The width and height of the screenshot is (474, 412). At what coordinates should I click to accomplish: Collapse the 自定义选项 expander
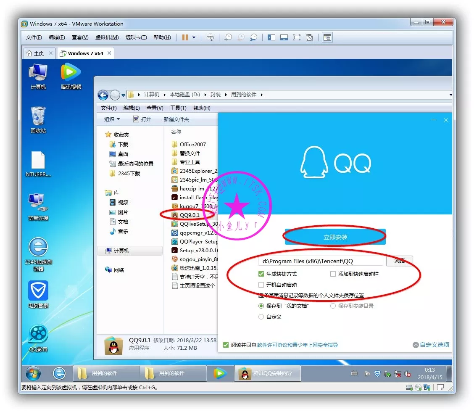tap(431, 345)
